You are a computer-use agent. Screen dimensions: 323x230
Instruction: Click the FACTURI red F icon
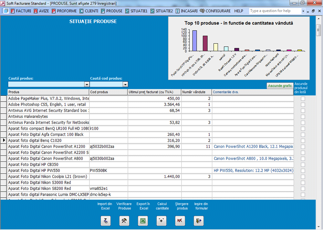point(13,11)
